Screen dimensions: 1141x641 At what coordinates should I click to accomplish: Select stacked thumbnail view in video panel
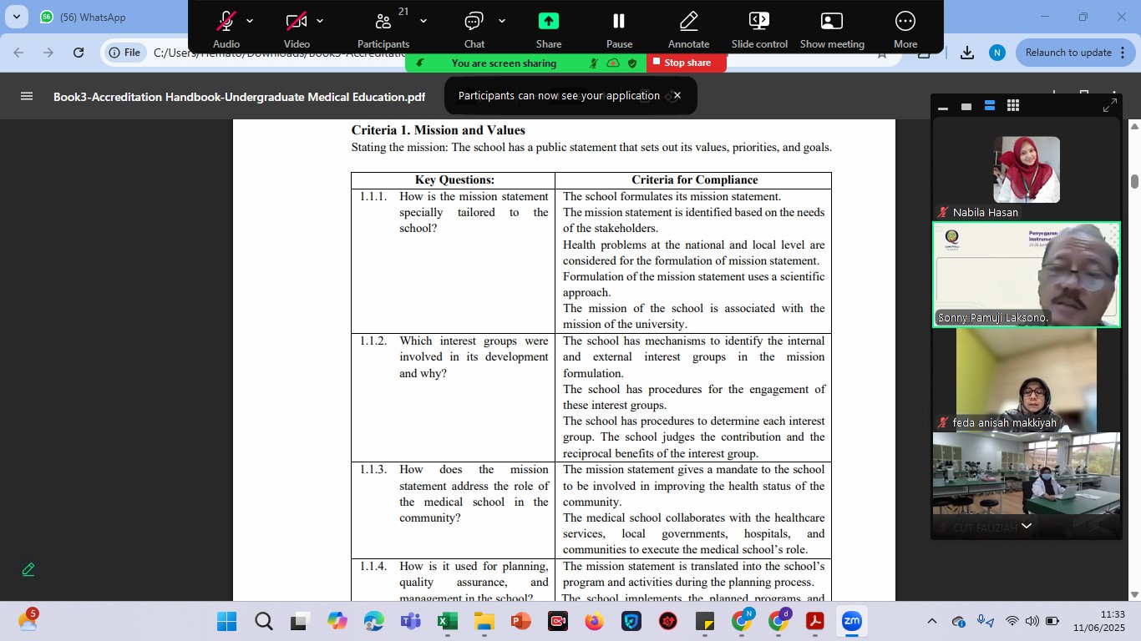click(x=990, y=106)
